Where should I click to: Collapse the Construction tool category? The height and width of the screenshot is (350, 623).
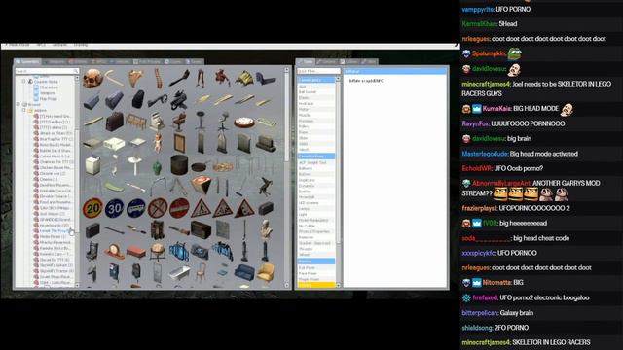coord(316,157)
